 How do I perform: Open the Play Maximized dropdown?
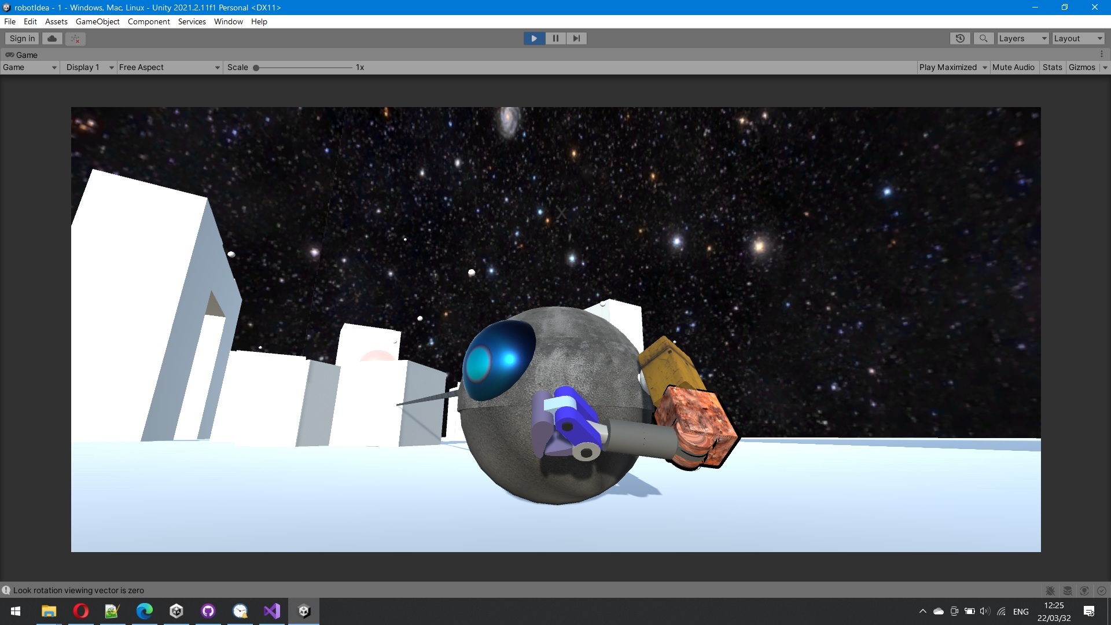click(952, 67)
